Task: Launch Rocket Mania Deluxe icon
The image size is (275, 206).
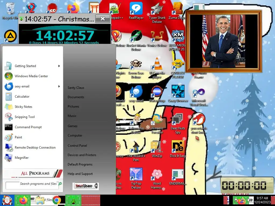Action: coord(136,40)
